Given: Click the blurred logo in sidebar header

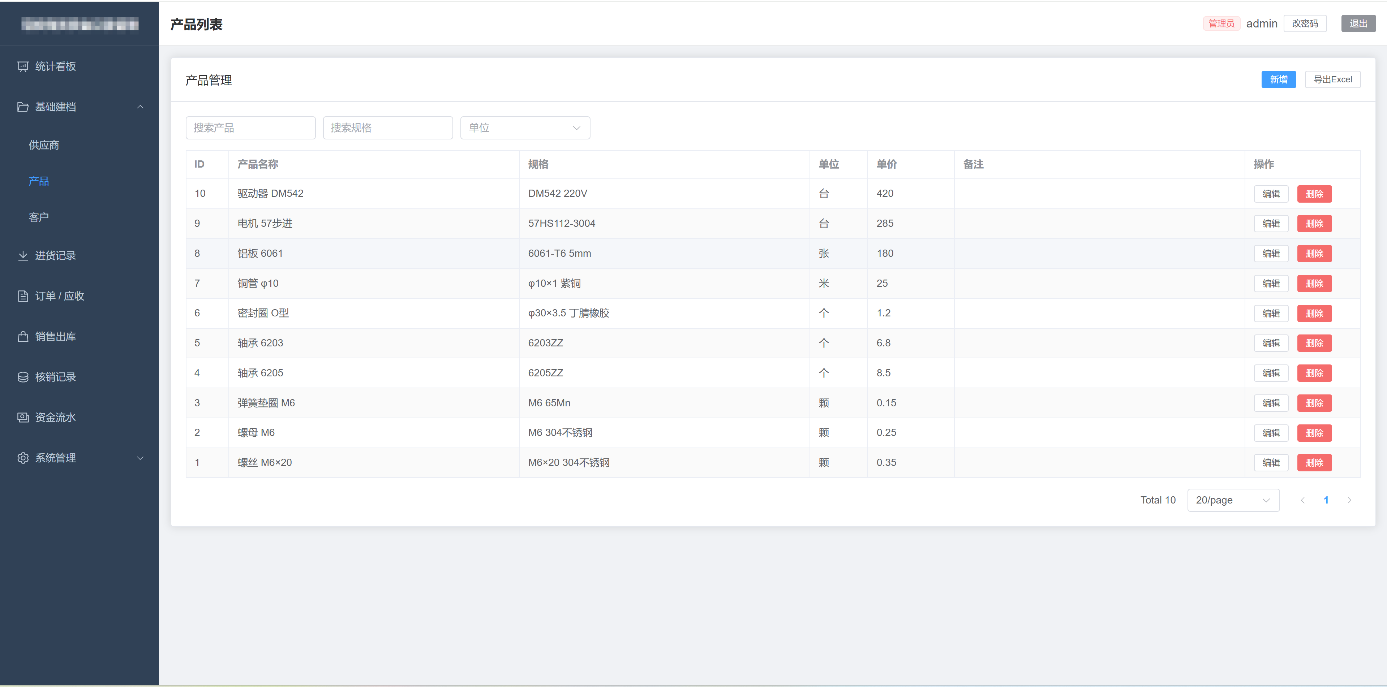Looking at the screenshot, I should click(80, 24).
